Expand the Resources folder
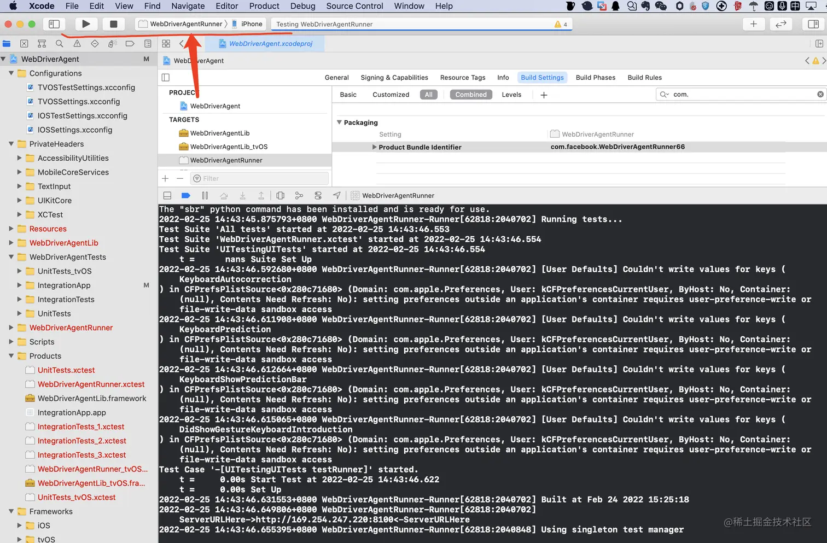This screenshot has width=827, height=543. pos(11,229)
